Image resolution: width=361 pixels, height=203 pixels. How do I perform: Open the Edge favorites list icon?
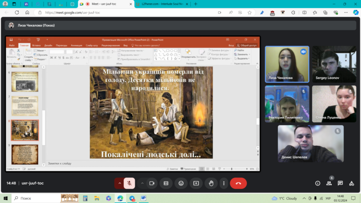click(x=315, y=12)
